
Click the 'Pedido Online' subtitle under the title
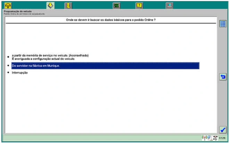24,14
